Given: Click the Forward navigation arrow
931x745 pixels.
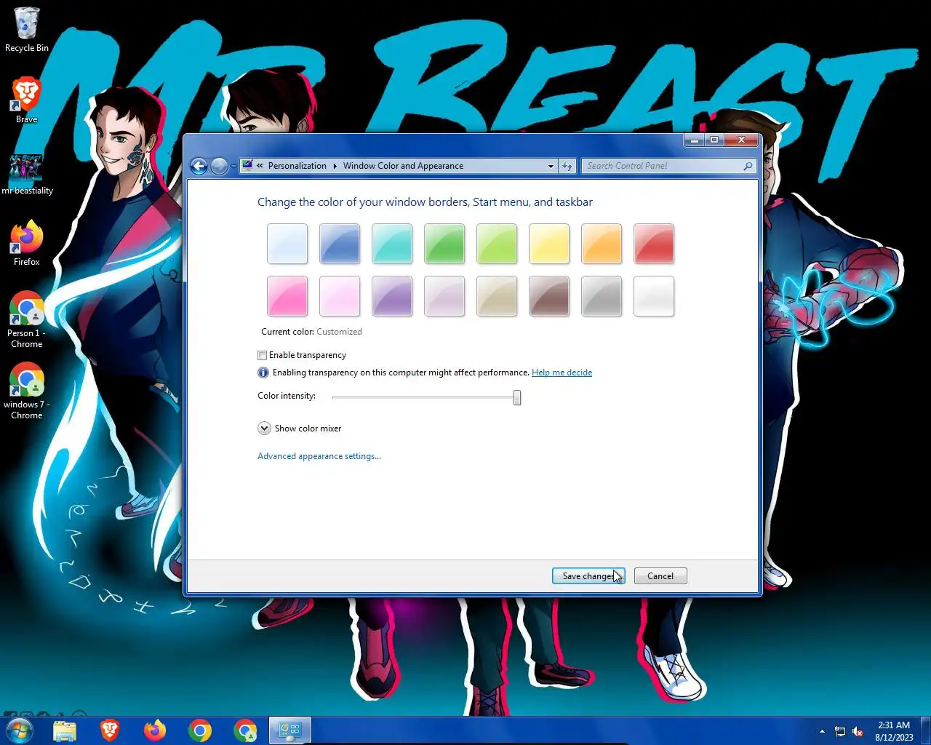Looking at the screenshot, I should [219, 166].
